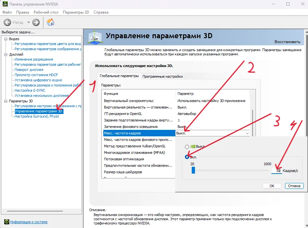Screen dimensions: 308x228
Task: Select the Выкл. radio button
Action: tap(187, 147)
